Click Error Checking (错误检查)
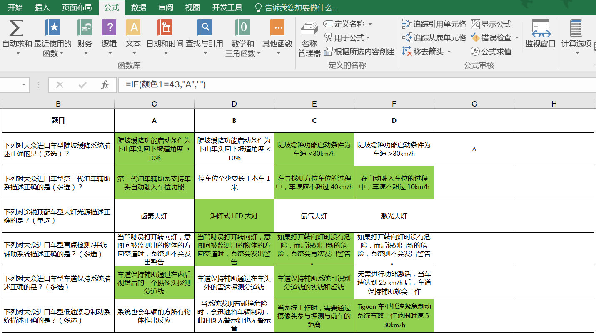Image resolution: width=596 pixels, height=335 pixels. (x=496, y=38)
